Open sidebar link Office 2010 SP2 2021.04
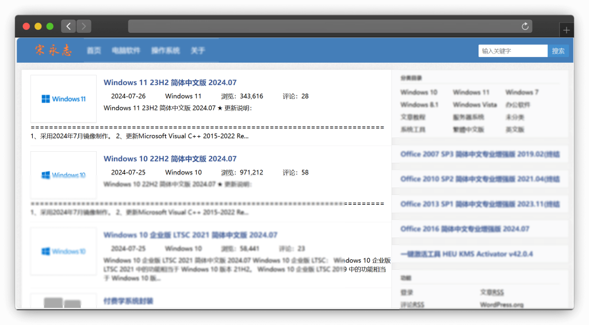Screen dimensions: 589x325 pos(480,179)
